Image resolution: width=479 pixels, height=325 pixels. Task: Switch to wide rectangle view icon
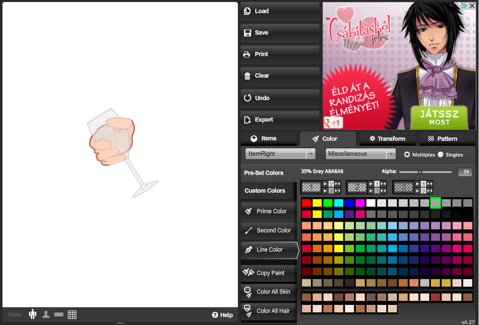pos(59,315)
